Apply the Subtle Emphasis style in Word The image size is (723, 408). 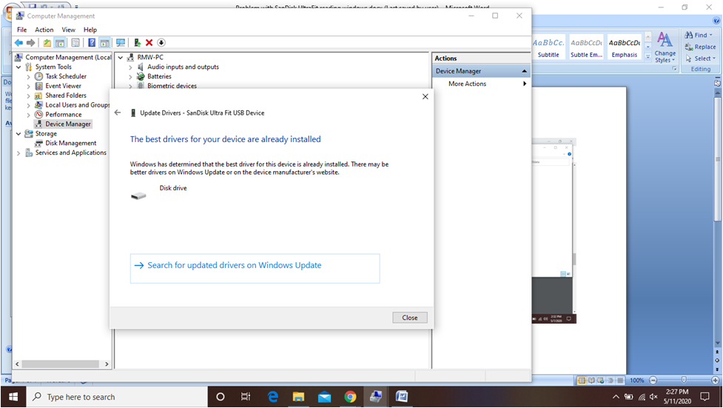(586, 47)
